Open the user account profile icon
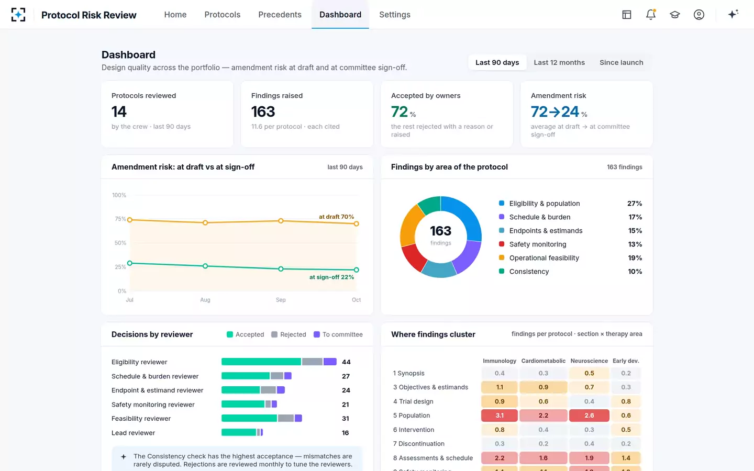Image resolution: width=754 pixels, height=471 pixels. 699,15
